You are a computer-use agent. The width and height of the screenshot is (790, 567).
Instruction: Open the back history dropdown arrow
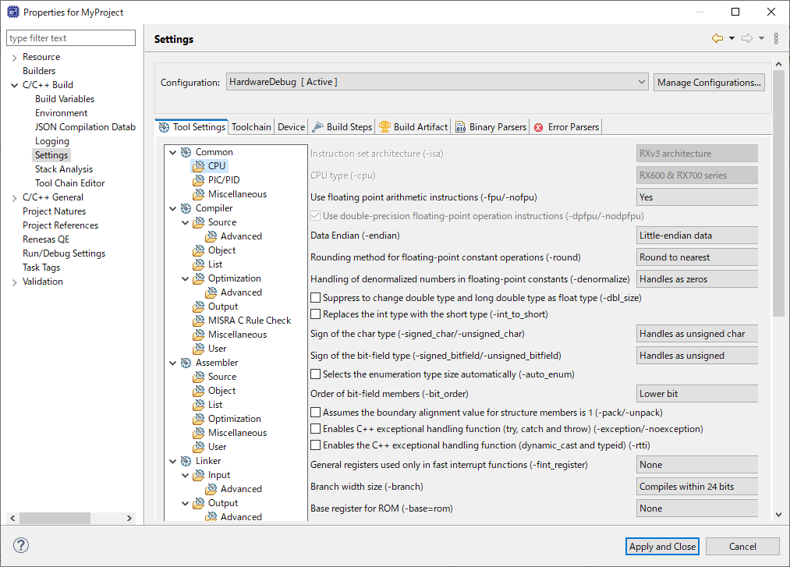[x=732, y=38]
